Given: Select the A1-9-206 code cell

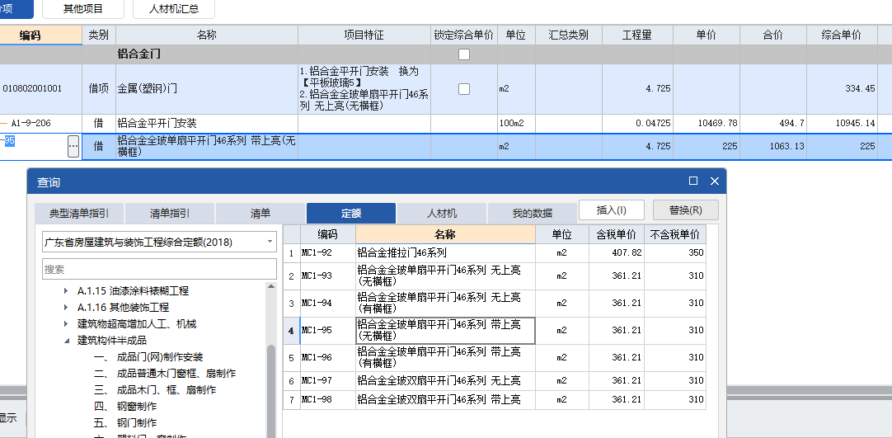Looking at the screenshot, I should tap(41, 124).
